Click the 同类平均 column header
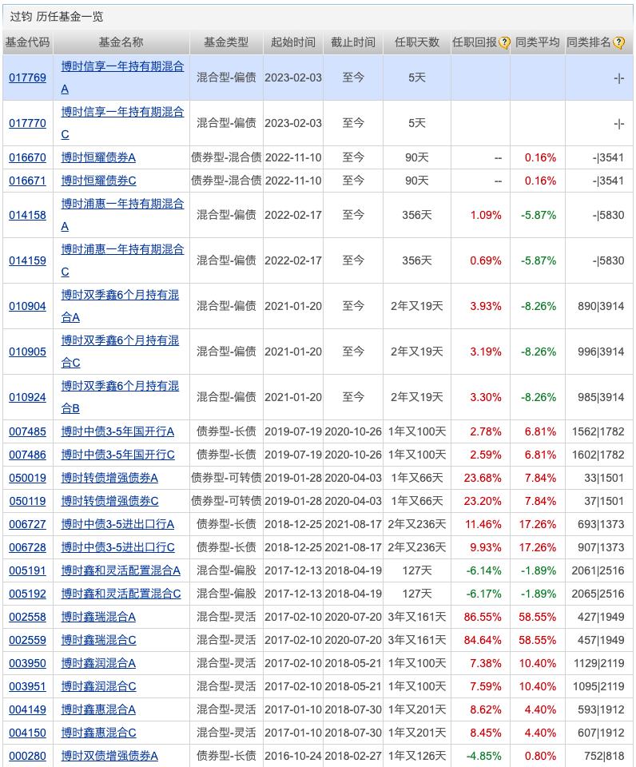Image resolution: width=636 pixels, height=767 pixels. tap(537, 42)
